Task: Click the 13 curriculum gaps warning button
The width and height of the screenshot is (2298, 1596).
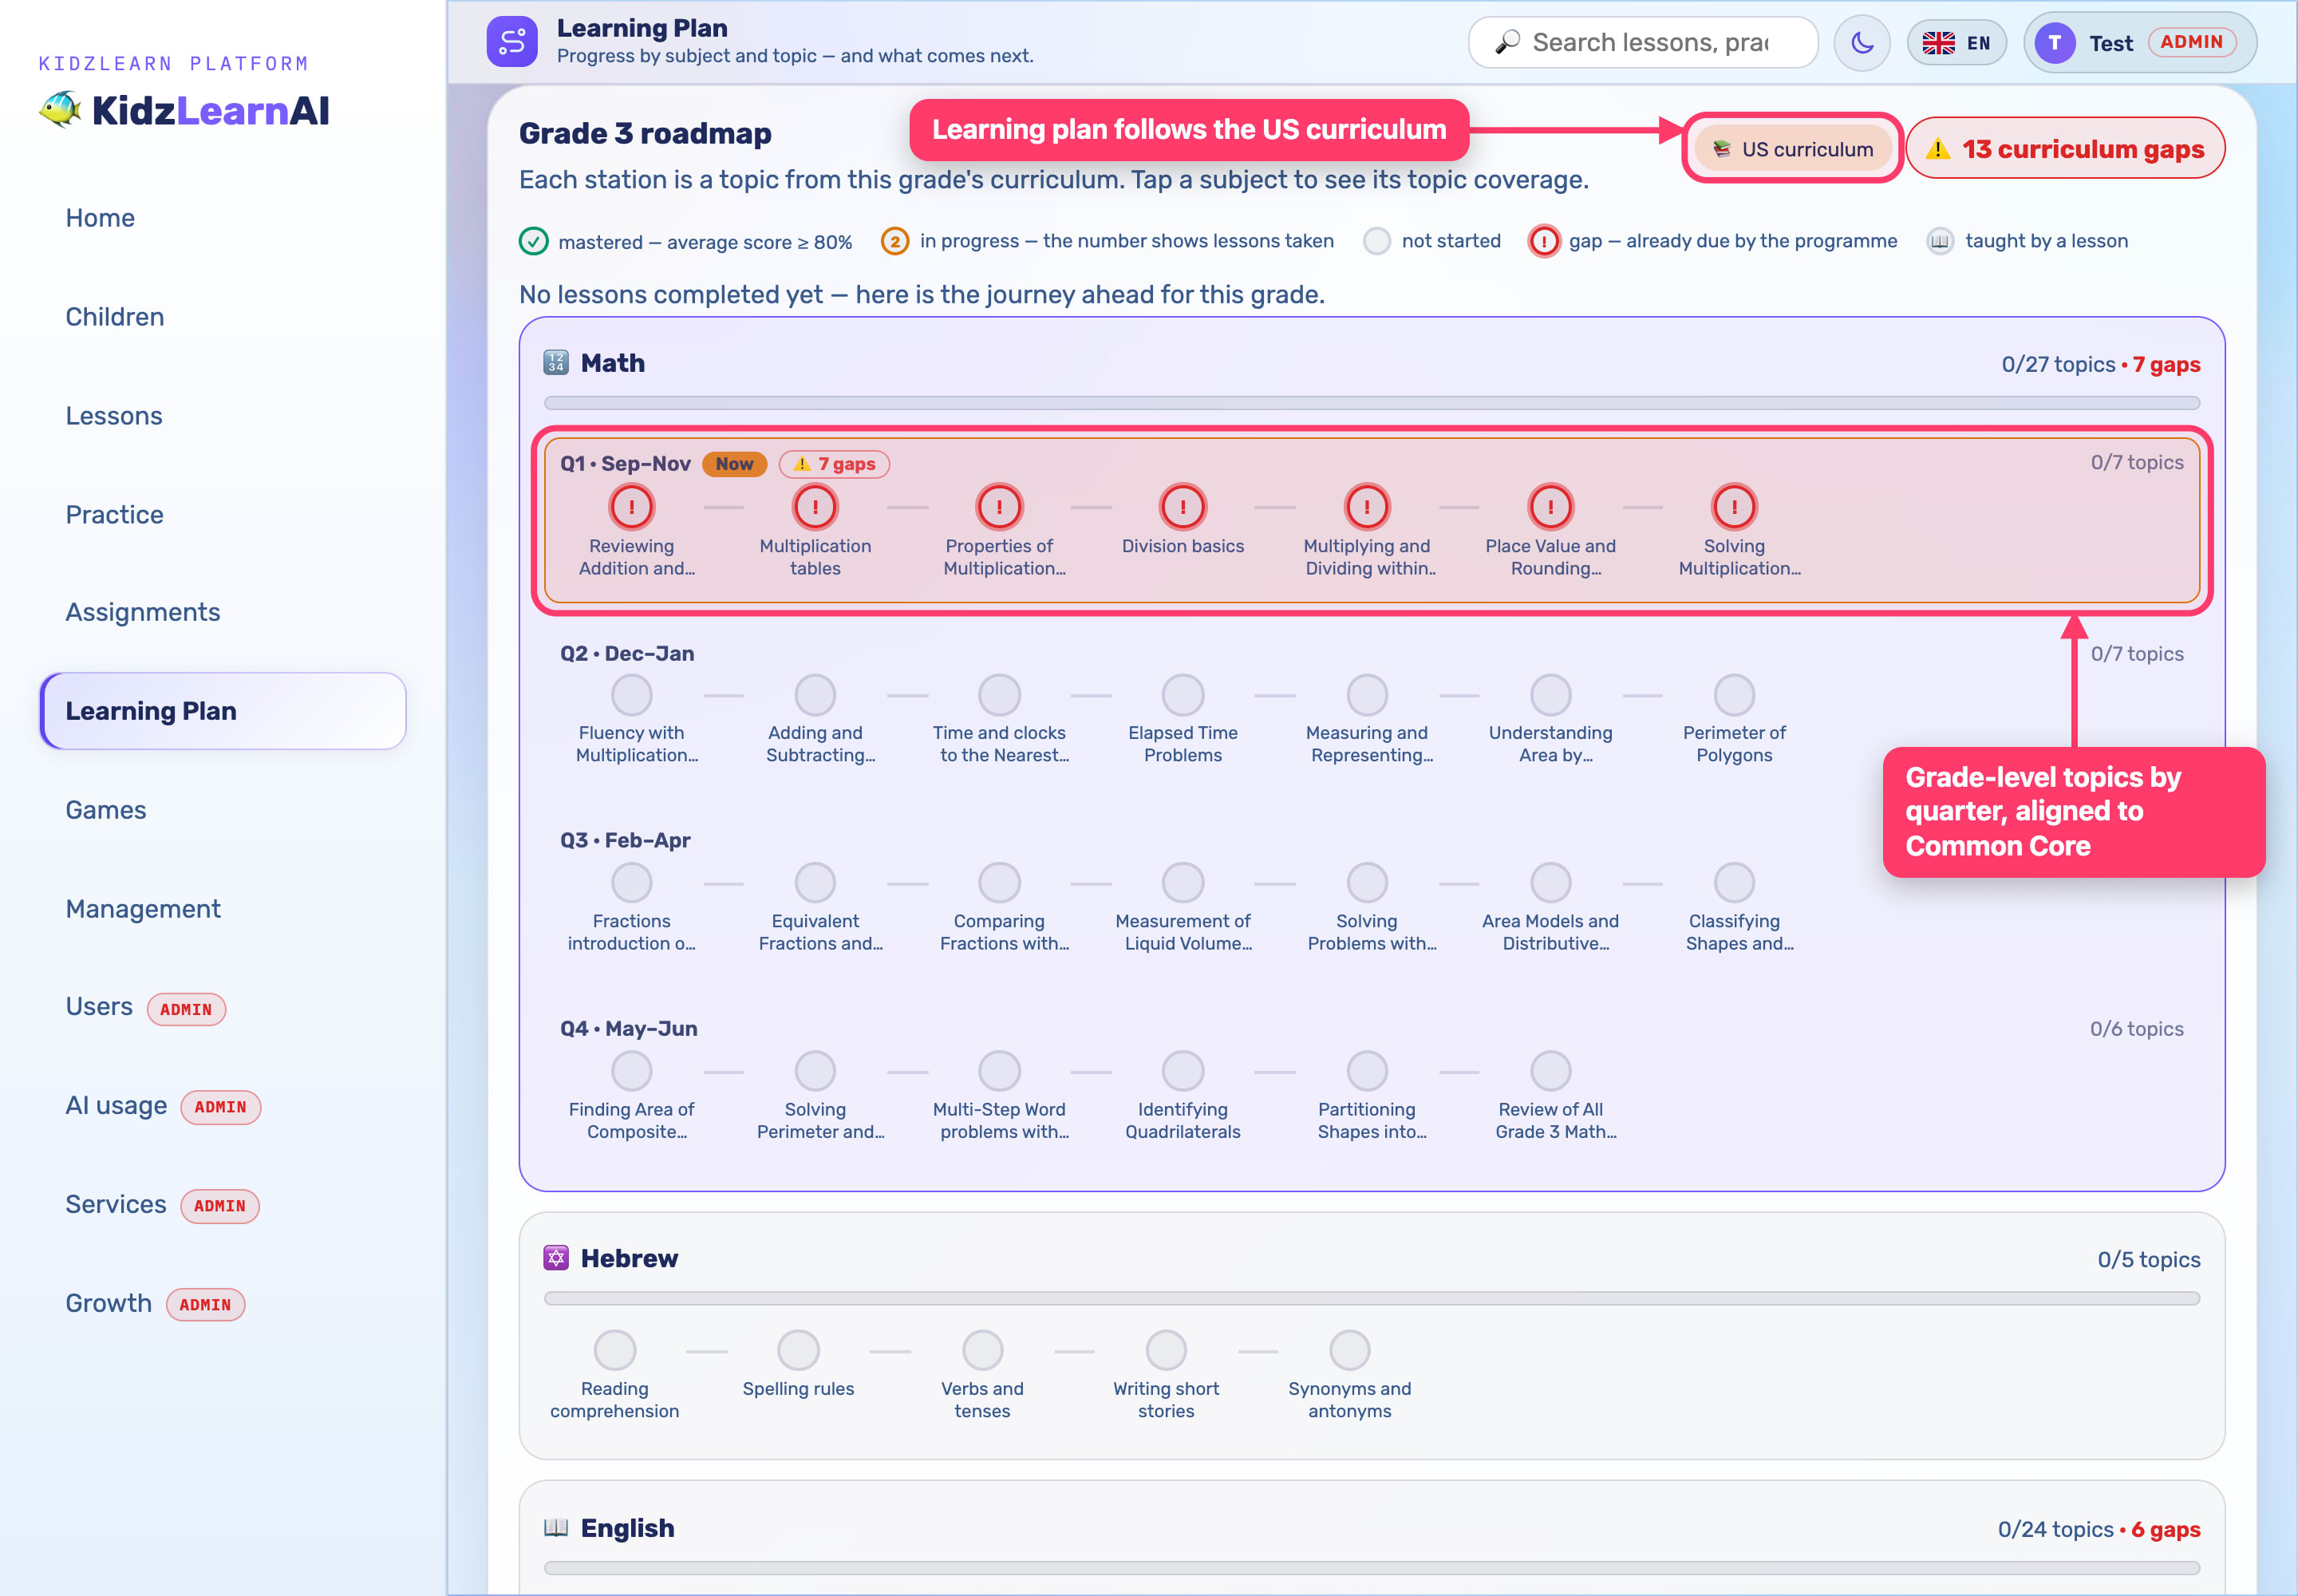Action: pyautogui.click(x=2065, y=149)
